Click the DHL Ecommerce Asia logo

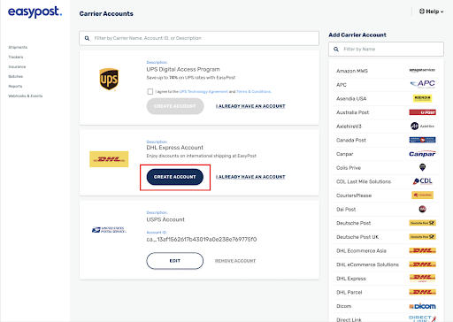coord(422,250)
